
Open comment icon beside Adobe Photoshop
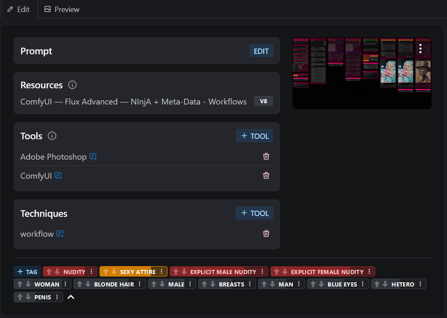tap(93, 156)
